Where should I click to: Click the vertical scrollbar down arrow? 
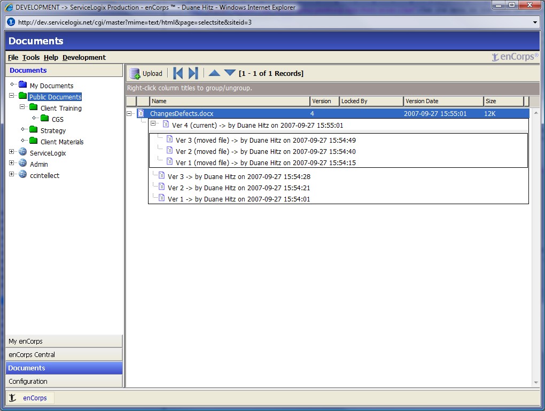(x=535, y=383)
